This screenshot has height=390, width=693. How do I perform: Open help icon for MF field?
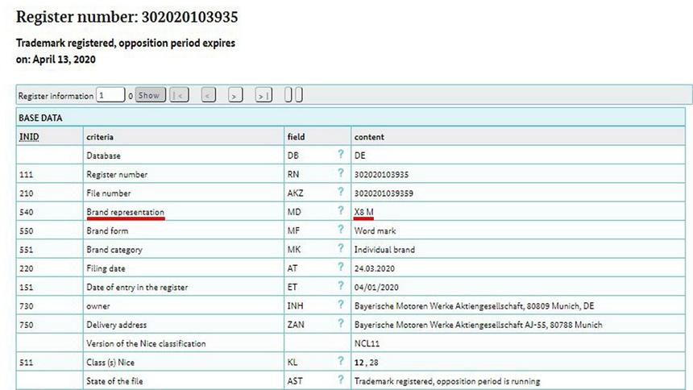pos(340,229)
